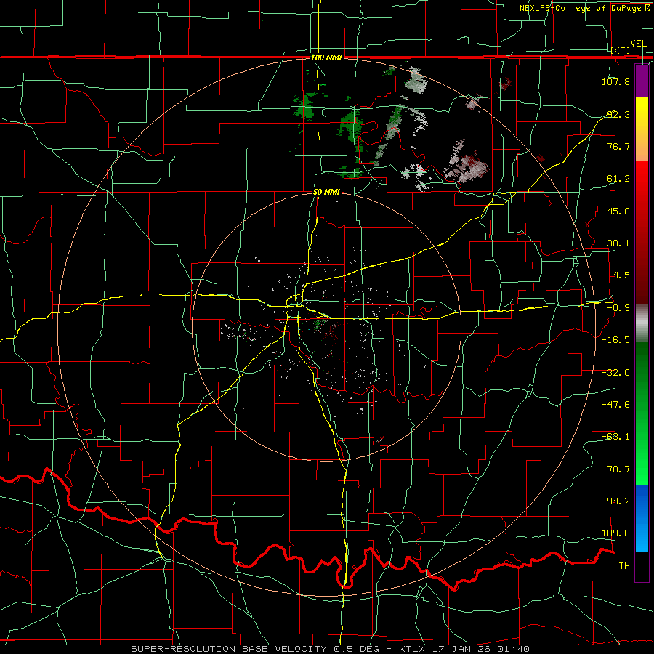The width and height of the screenshot is (654, 654).
Task: Click the -0.9 legend value
Action: (618, 308)
